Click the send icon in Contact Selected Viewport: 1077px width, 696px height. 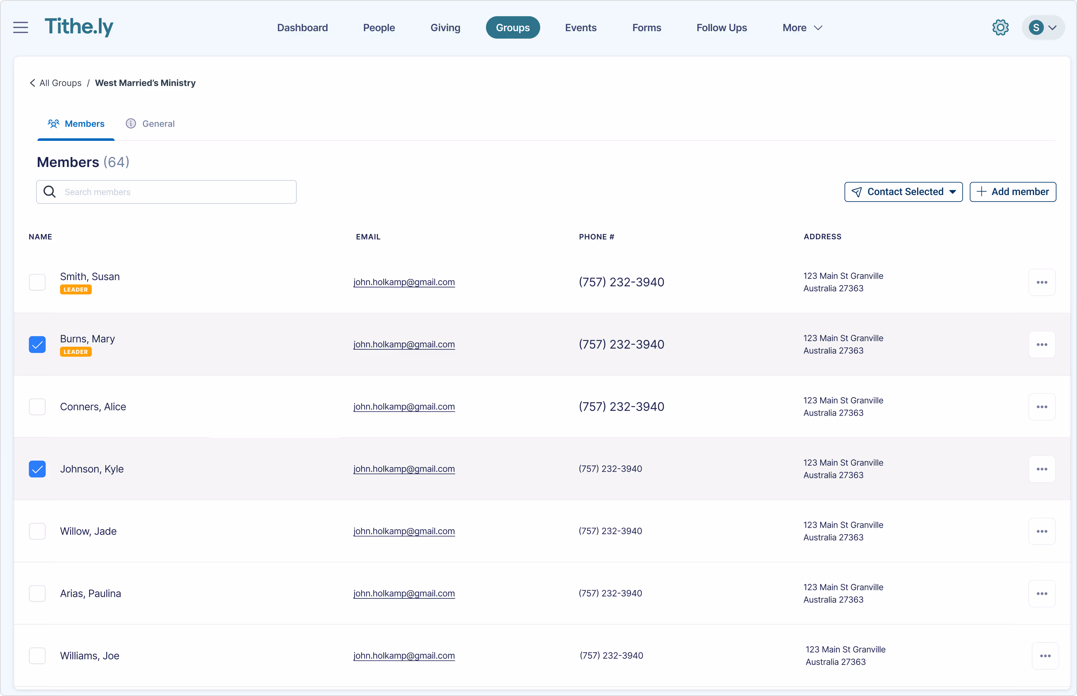857,192
